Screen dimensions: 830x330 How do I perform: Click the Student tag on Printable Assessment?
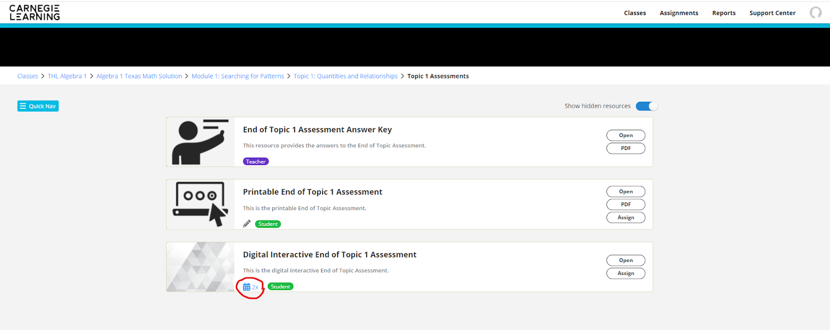coord(268,224)
